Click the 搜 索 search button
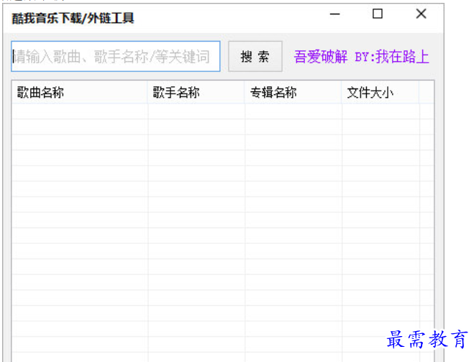Screen dimensions: 474x362 click(x=255, y=57)
